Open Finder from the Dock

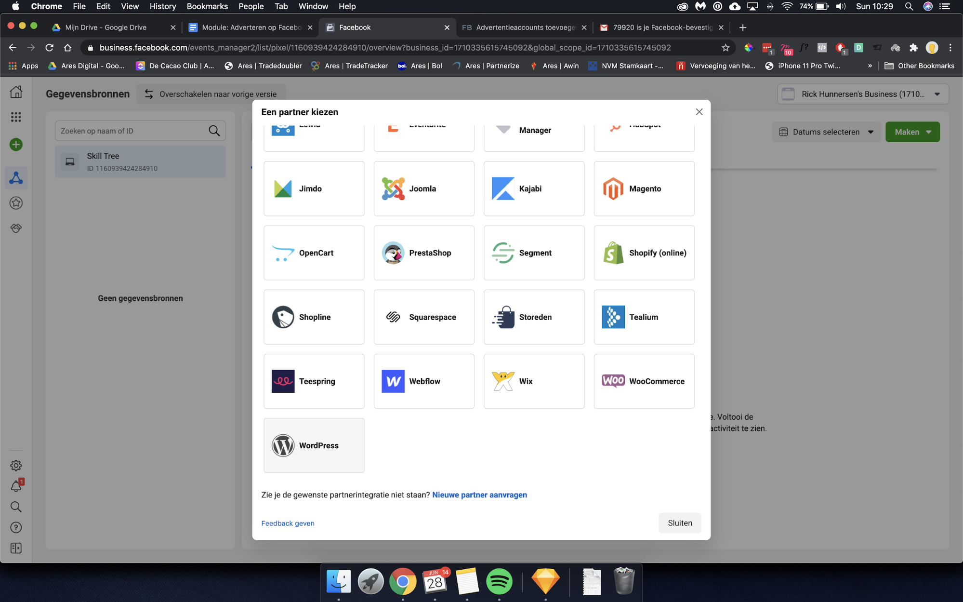click(x=339, y=581)
